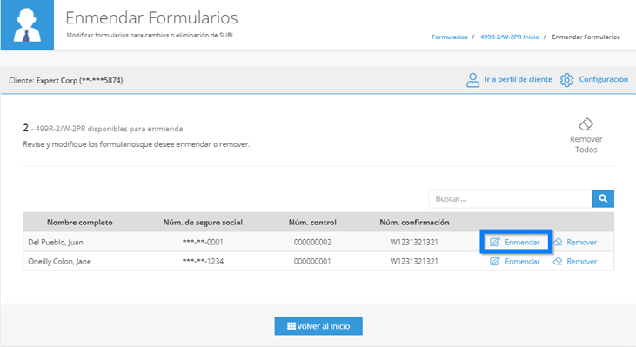Click Enmendar link for Del Pueblo, Juan

pos(522,242)
